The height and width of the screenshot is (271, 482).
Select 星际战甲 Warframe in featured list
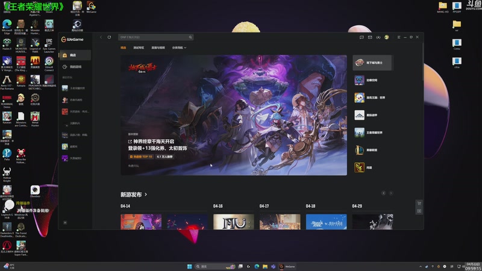click(x=372, y=115)
